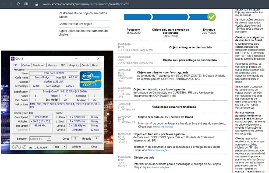Click the L1 Data '2 x 32 KBytes' value
This screenshot has height=173, width=269.
pos(77,117)
